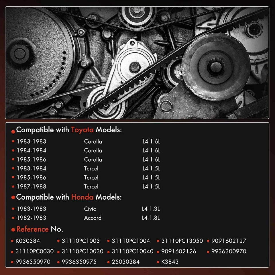This screenshot has width=275, height=275.
Task: Click reference number '9091602126'
Action: click(178, 251)
